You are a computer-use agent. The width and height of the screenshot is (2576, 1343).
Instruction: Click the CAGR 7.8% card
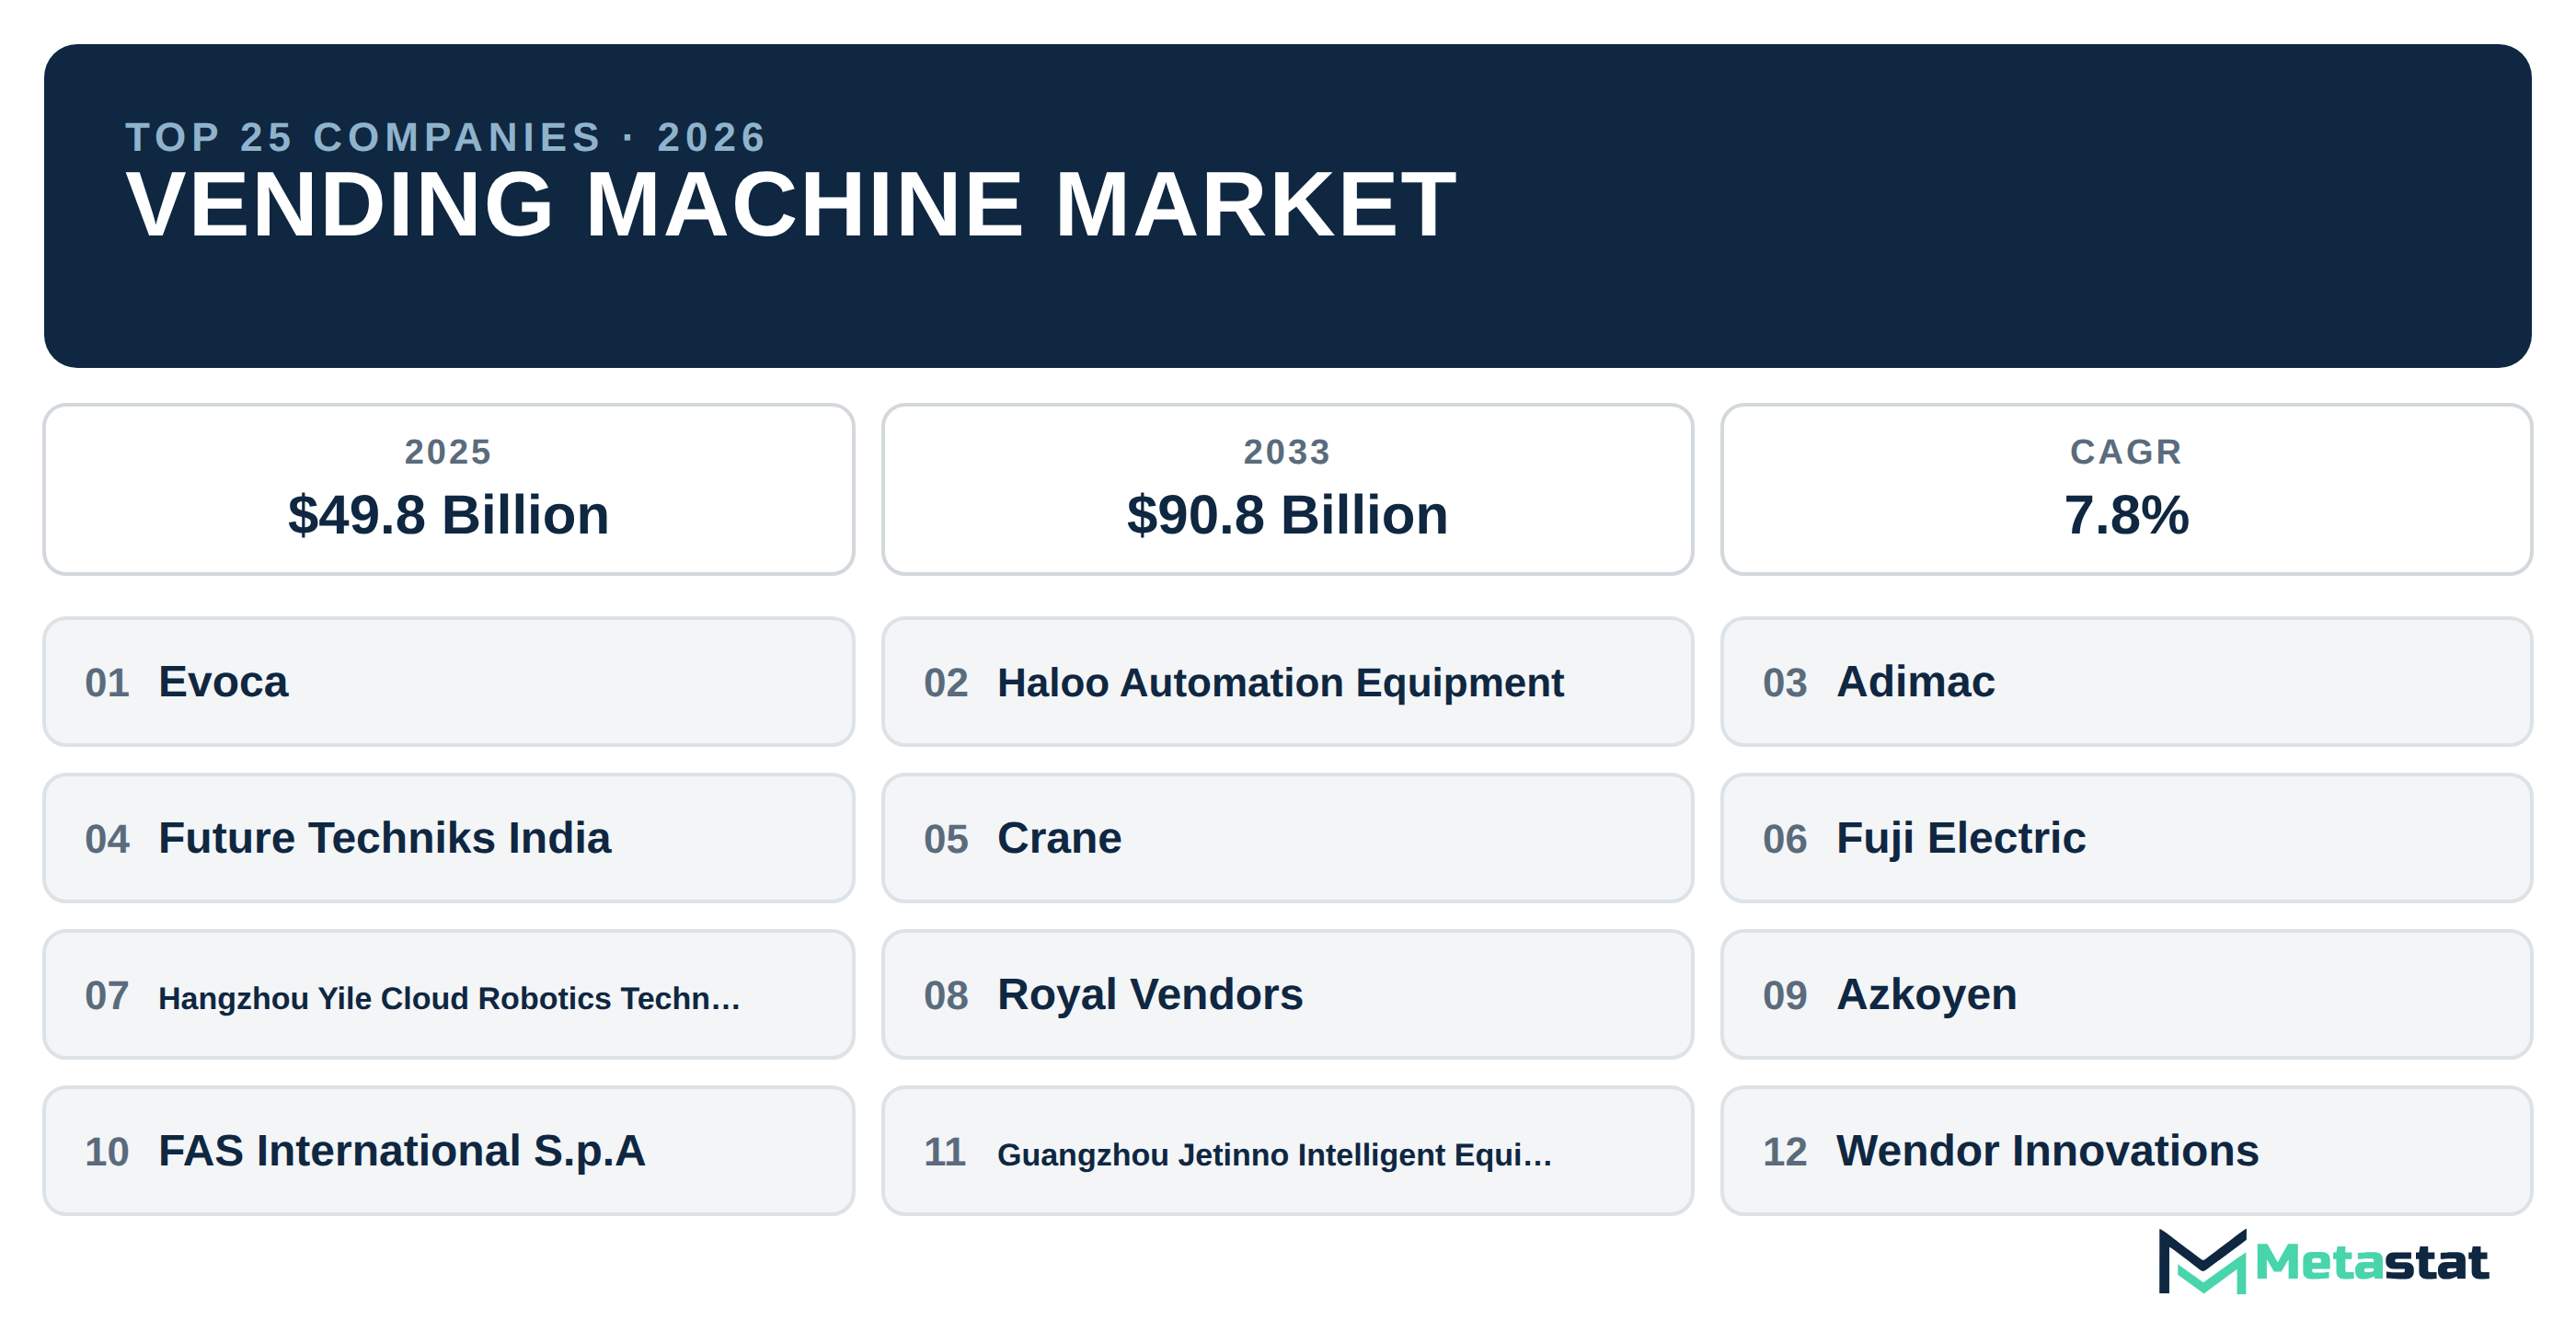click(x=2127, y=490)
